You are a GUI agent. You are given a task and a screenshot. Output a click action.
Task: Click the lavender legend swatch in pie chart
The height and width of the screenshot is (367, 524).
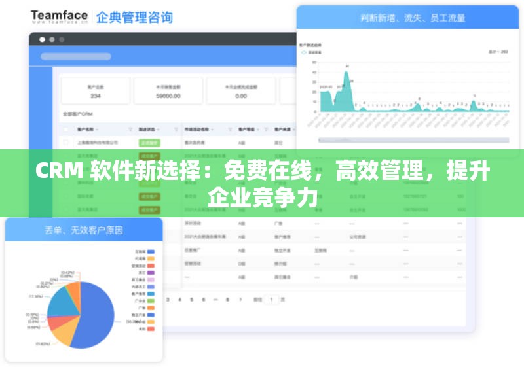(x=151, y=279)
